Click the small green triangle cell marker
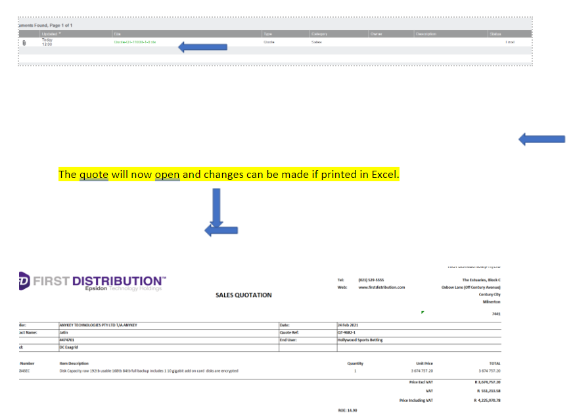Viewport: 573px width, 415px height. [x=423, y=312]
